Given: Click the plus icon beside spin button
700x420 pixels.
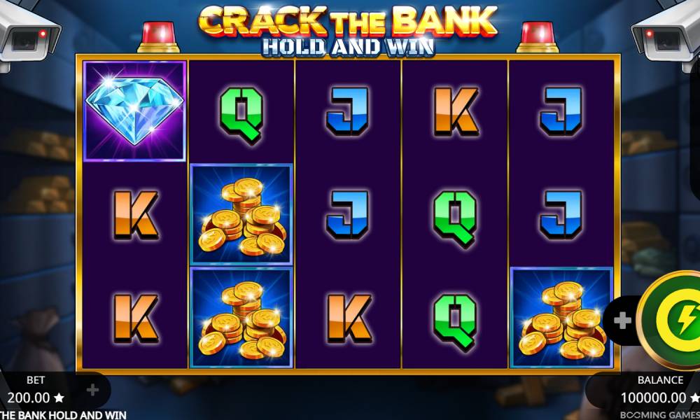Looking at the screenshot, I should (x=622, y=320).
